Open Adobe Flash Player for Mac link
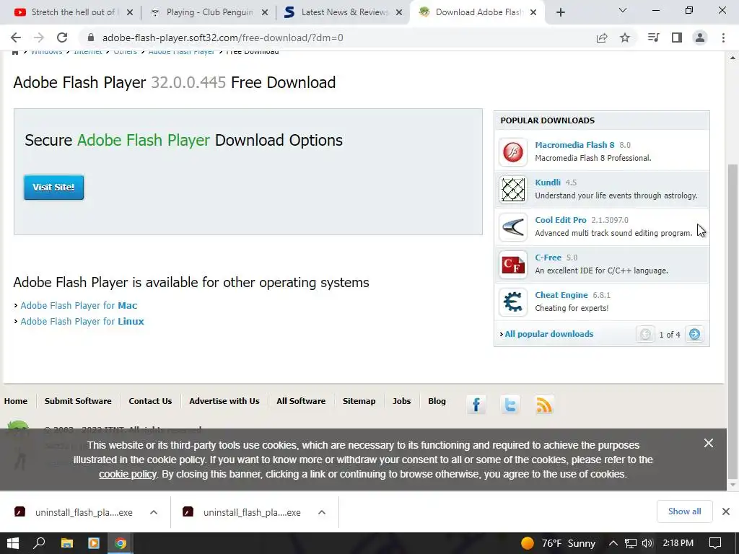Image resolution: width=739 pixels, height=554 pixels. coord(79,305)
